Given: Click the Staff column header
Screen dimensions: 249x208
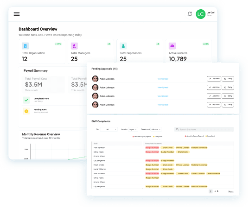Looking at the screenshot, I should (96, 144).
